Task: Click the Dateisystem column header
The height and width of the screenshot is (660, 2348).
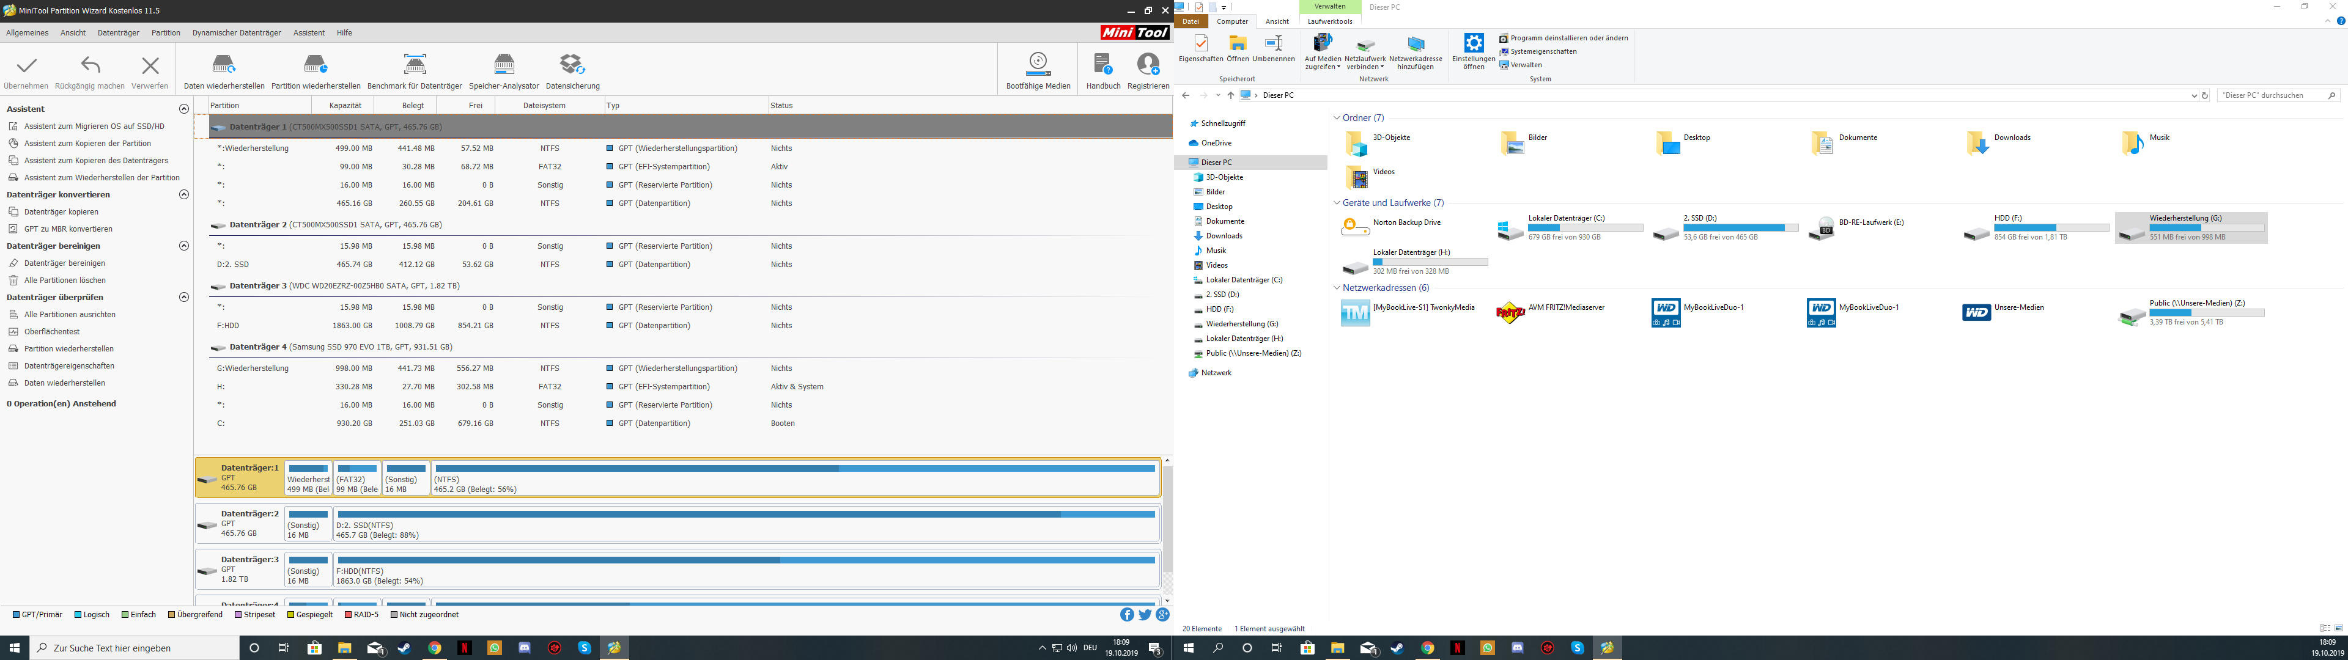Action: tap(544, 106)
